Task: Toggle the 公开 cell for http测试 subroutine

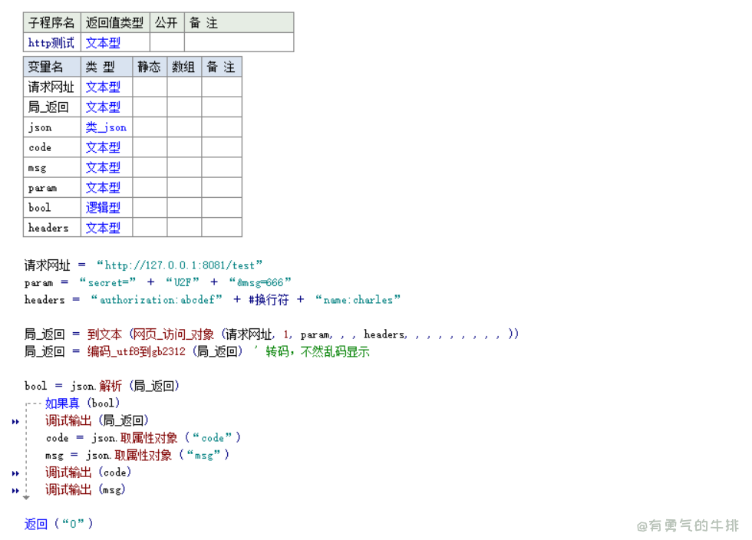Action: coord(167,43)
